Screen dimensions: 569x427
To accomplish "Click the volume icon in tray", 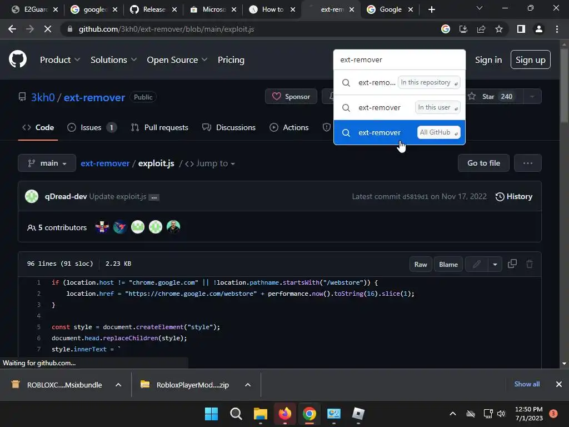I will coord(501,414).
